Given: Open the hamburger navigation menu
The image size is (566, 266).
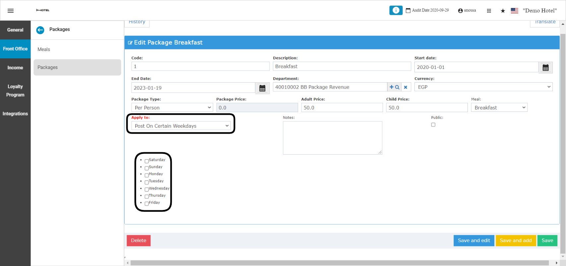Looking at the screenshot, I should tap(11, 11).
